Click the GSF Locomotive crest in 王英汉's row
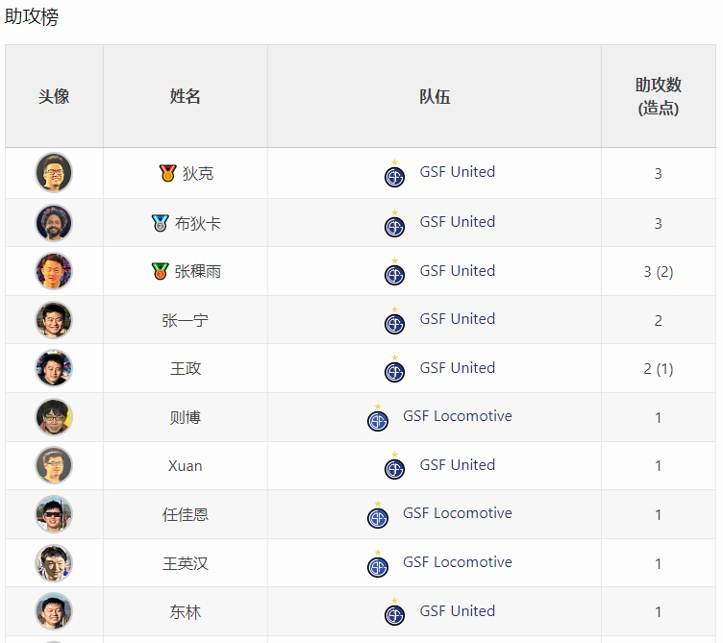723x643 pixels. coord(378,563)
